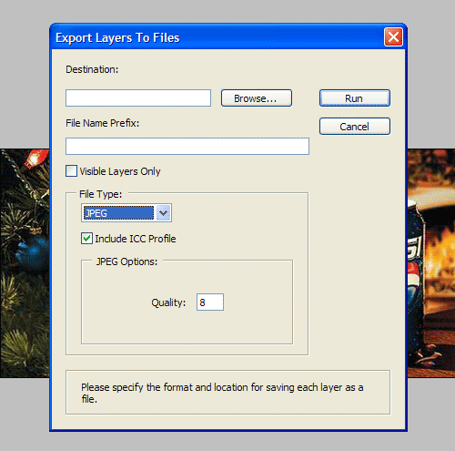455x451 pixels.
Task: Click the JPEG Options group label
Action: click(126, 261)
